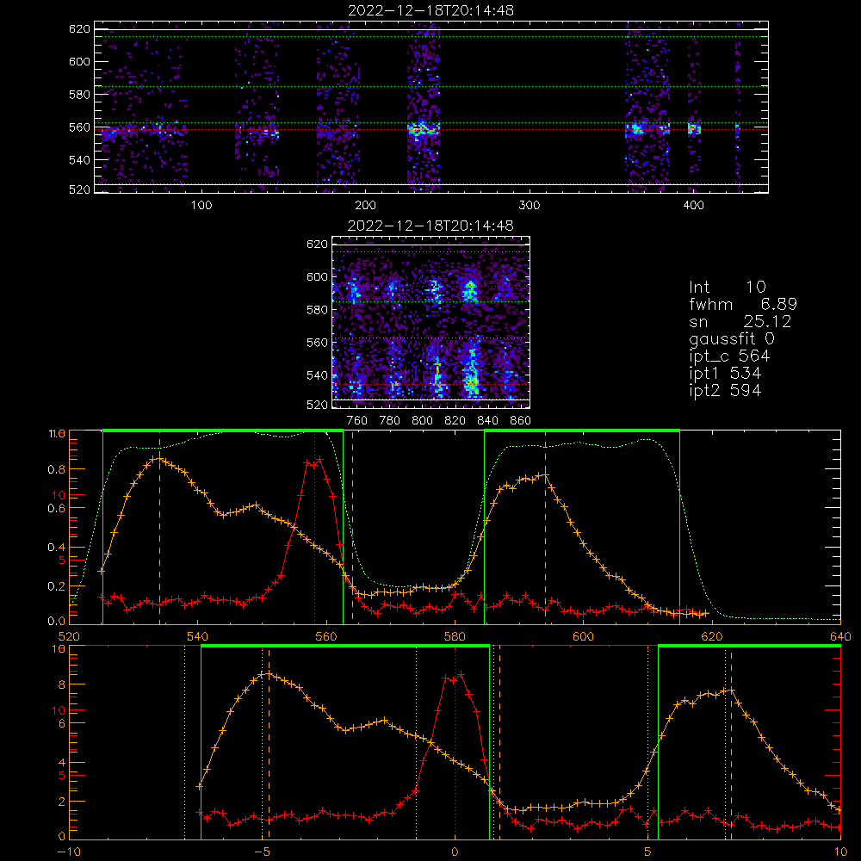Viewport: 861px width, 861px height.
Task: Click the 'gaussfit 0' parameter line
Action: (x=732, y=338)
